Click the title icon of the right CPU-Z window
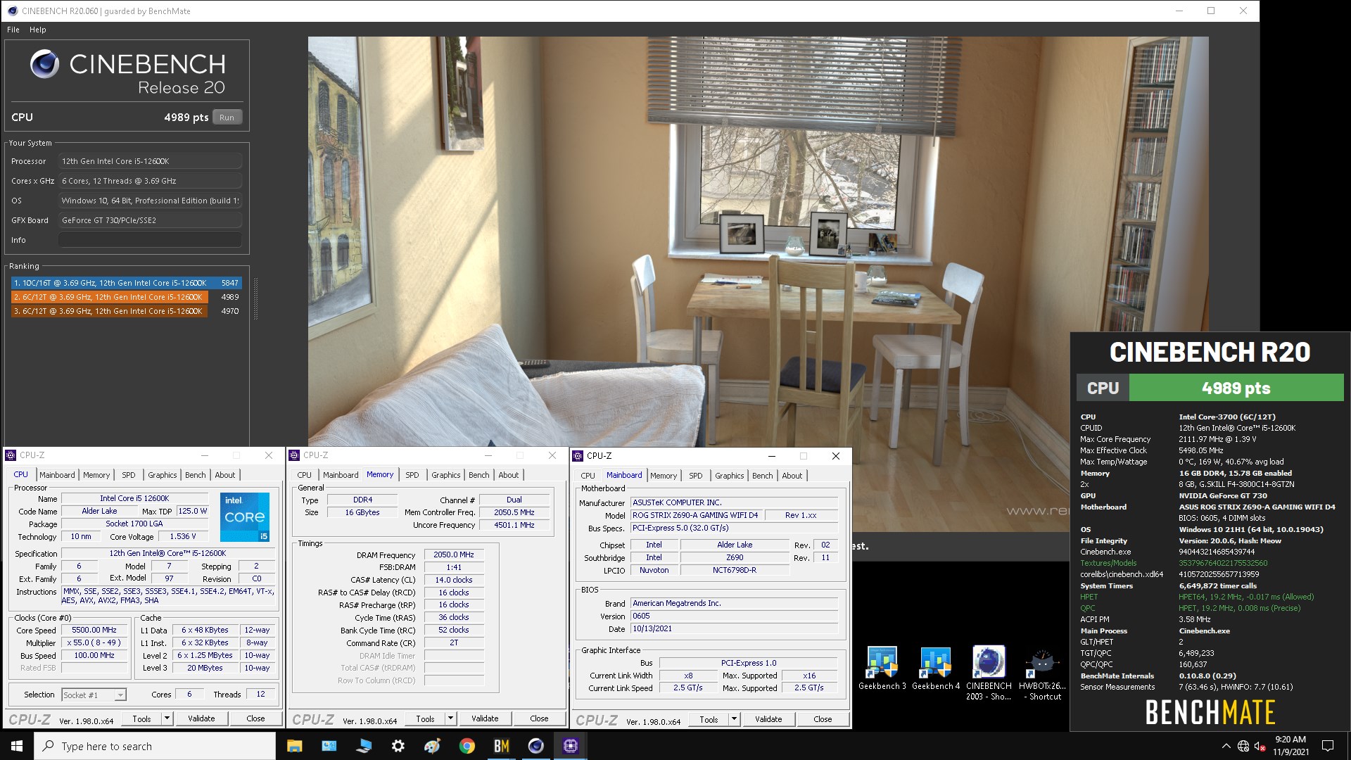 (578, 456)
